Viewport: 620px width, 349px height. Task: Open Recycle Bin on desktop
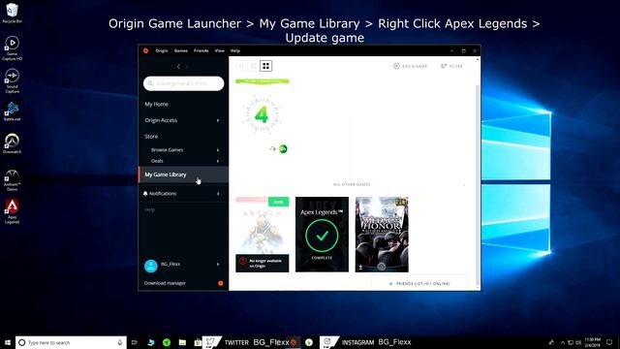(x=12, y=13)
